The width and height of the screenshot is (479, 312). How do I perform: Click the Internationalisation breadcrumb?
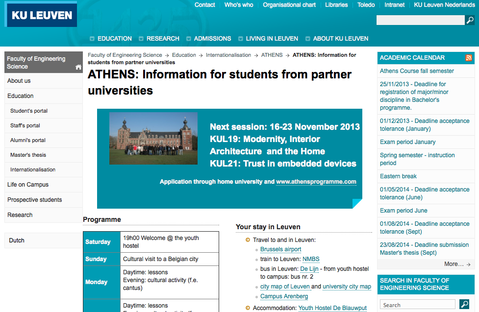(x=228, y=55)
